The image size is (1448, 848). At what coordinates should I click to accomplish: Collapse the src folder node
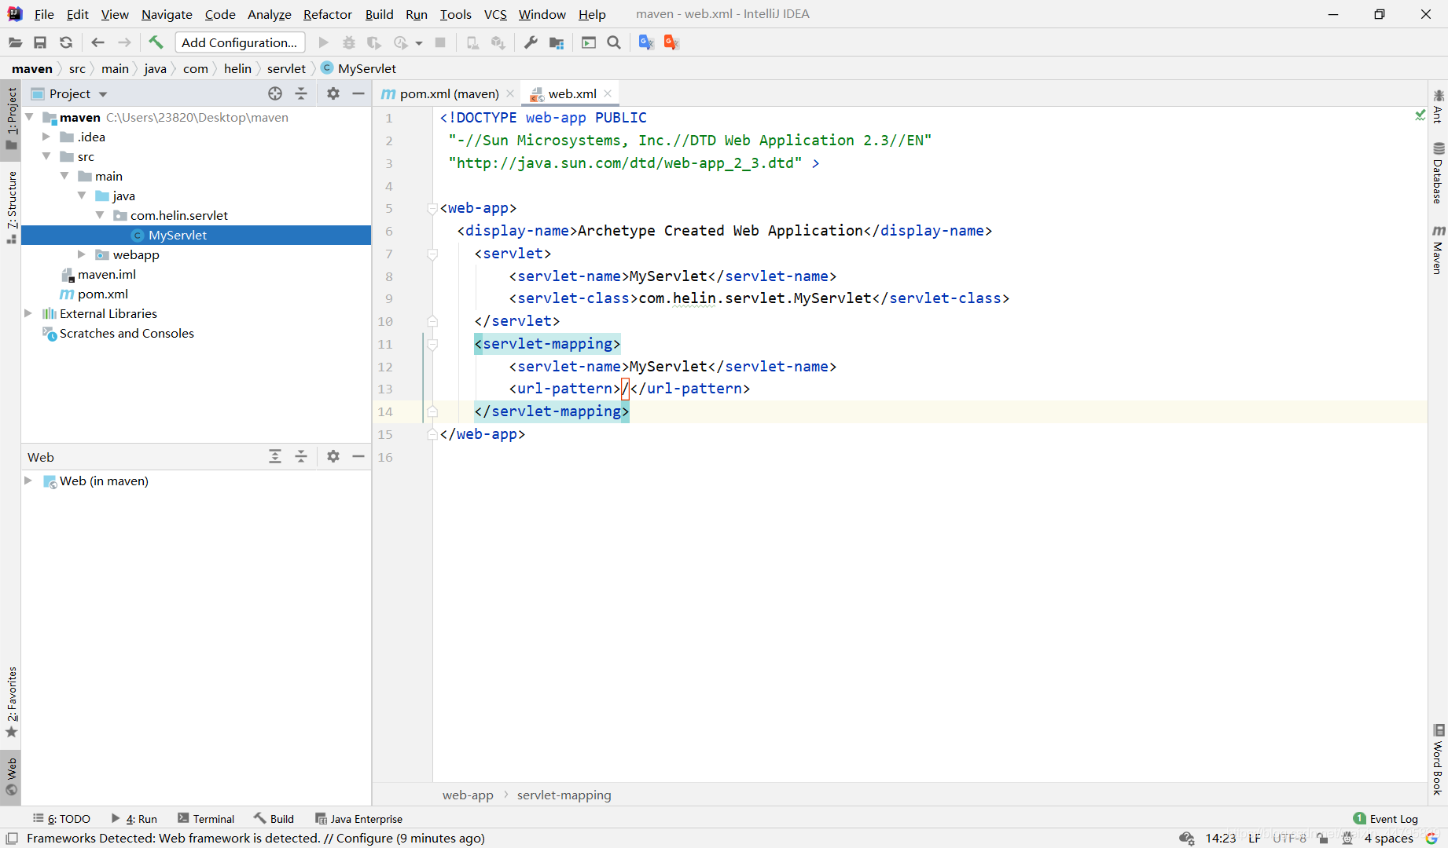[46, 156]
